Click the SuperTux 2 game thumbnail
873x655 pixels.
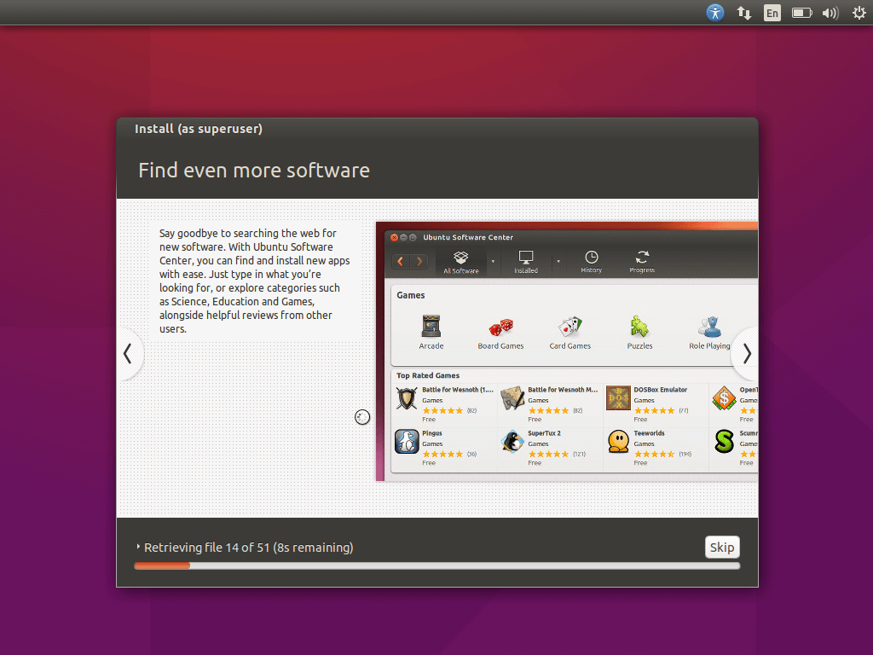tap(512, 442)
